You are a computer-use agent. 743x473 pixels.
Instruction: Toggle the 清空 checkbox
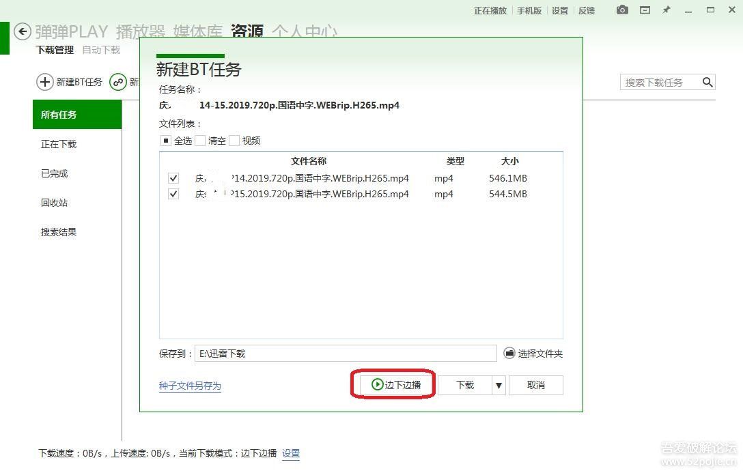[200, 140]
